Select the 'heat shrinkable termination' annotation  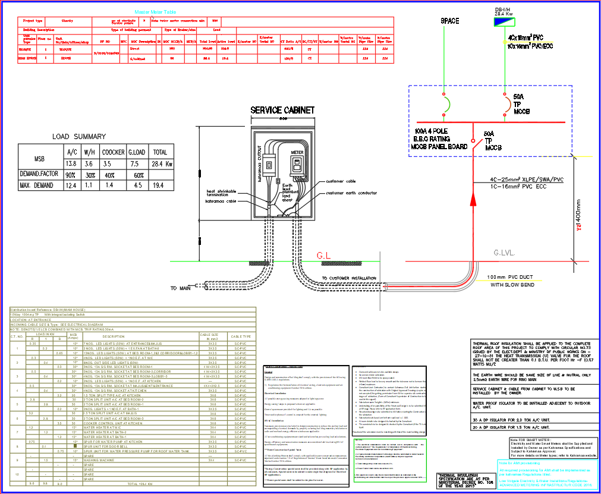point(221,193)
